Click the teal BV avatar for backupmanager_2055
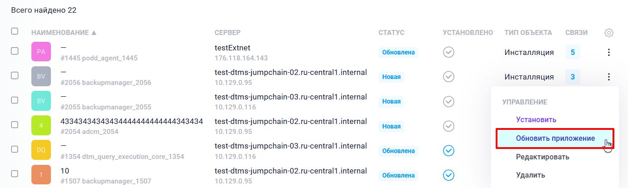The width and height of the screenshot is (628, 188). tap(41, 101)
